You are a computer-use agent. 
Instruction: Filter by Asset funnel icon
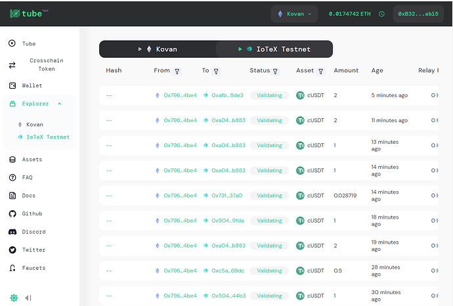(320, 72)
